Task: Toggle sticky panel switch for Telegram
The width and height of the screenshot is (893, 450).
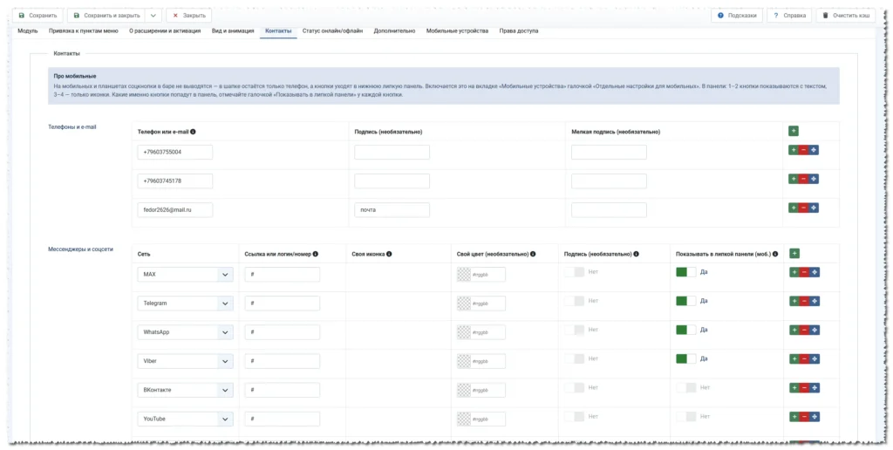Action: 685,301
